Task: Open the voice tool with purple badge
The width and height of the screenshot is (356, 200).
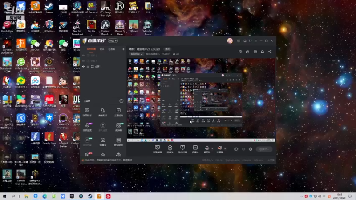Action: [87, 127]
